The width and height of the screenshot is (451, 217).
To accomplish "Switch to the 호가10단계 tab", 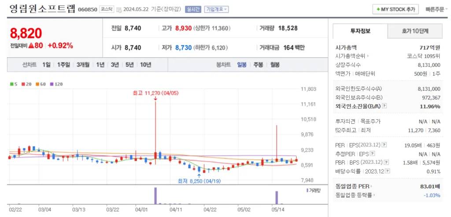I will (x=415, y=31).
